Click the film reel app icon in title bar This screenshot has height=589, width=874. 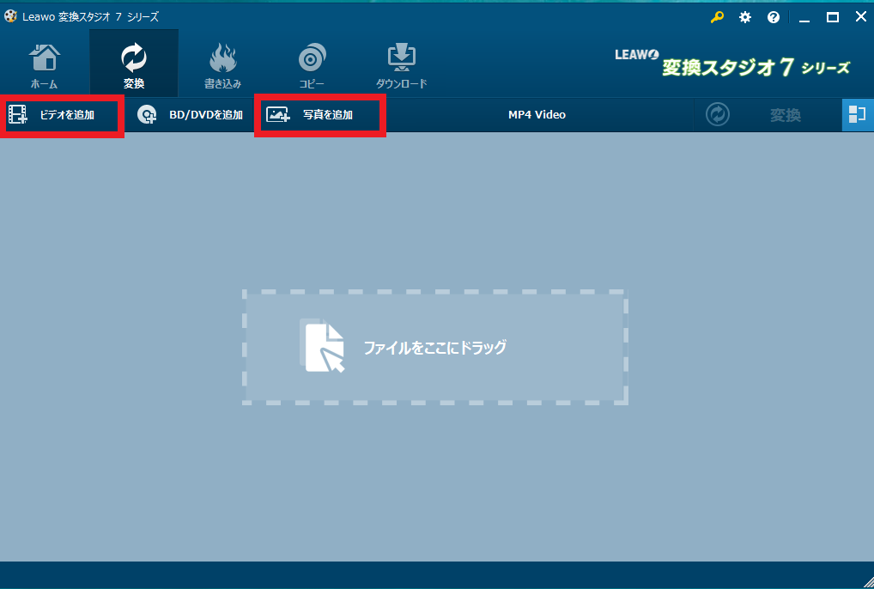[x=10, y=17]
